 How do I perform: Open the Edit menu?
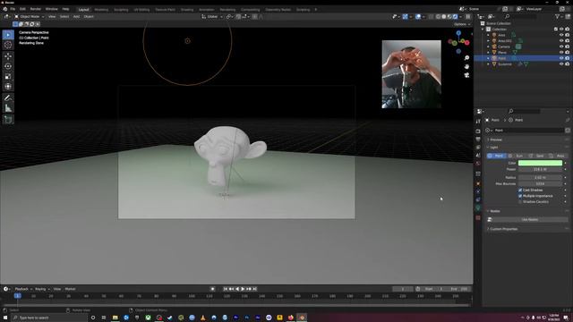tap(22, 9)
